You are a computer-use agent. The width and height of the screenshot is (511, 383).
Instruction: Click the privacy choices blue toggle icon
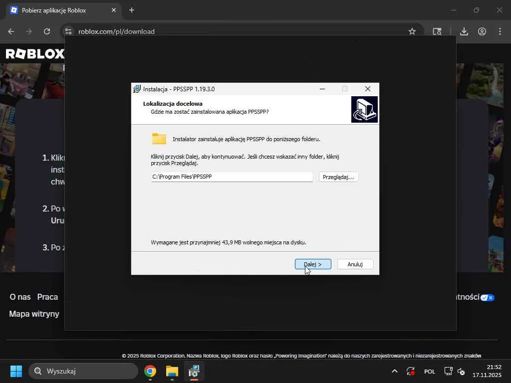tap(488, 297)
